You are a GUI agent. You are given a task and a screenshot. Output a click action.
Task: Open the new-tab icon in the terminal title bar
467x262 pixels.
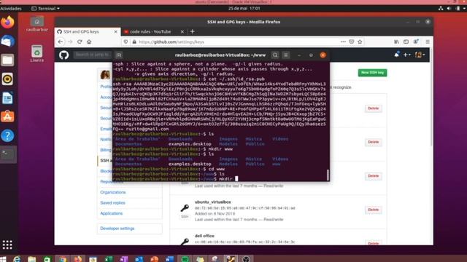click(118, 55)
